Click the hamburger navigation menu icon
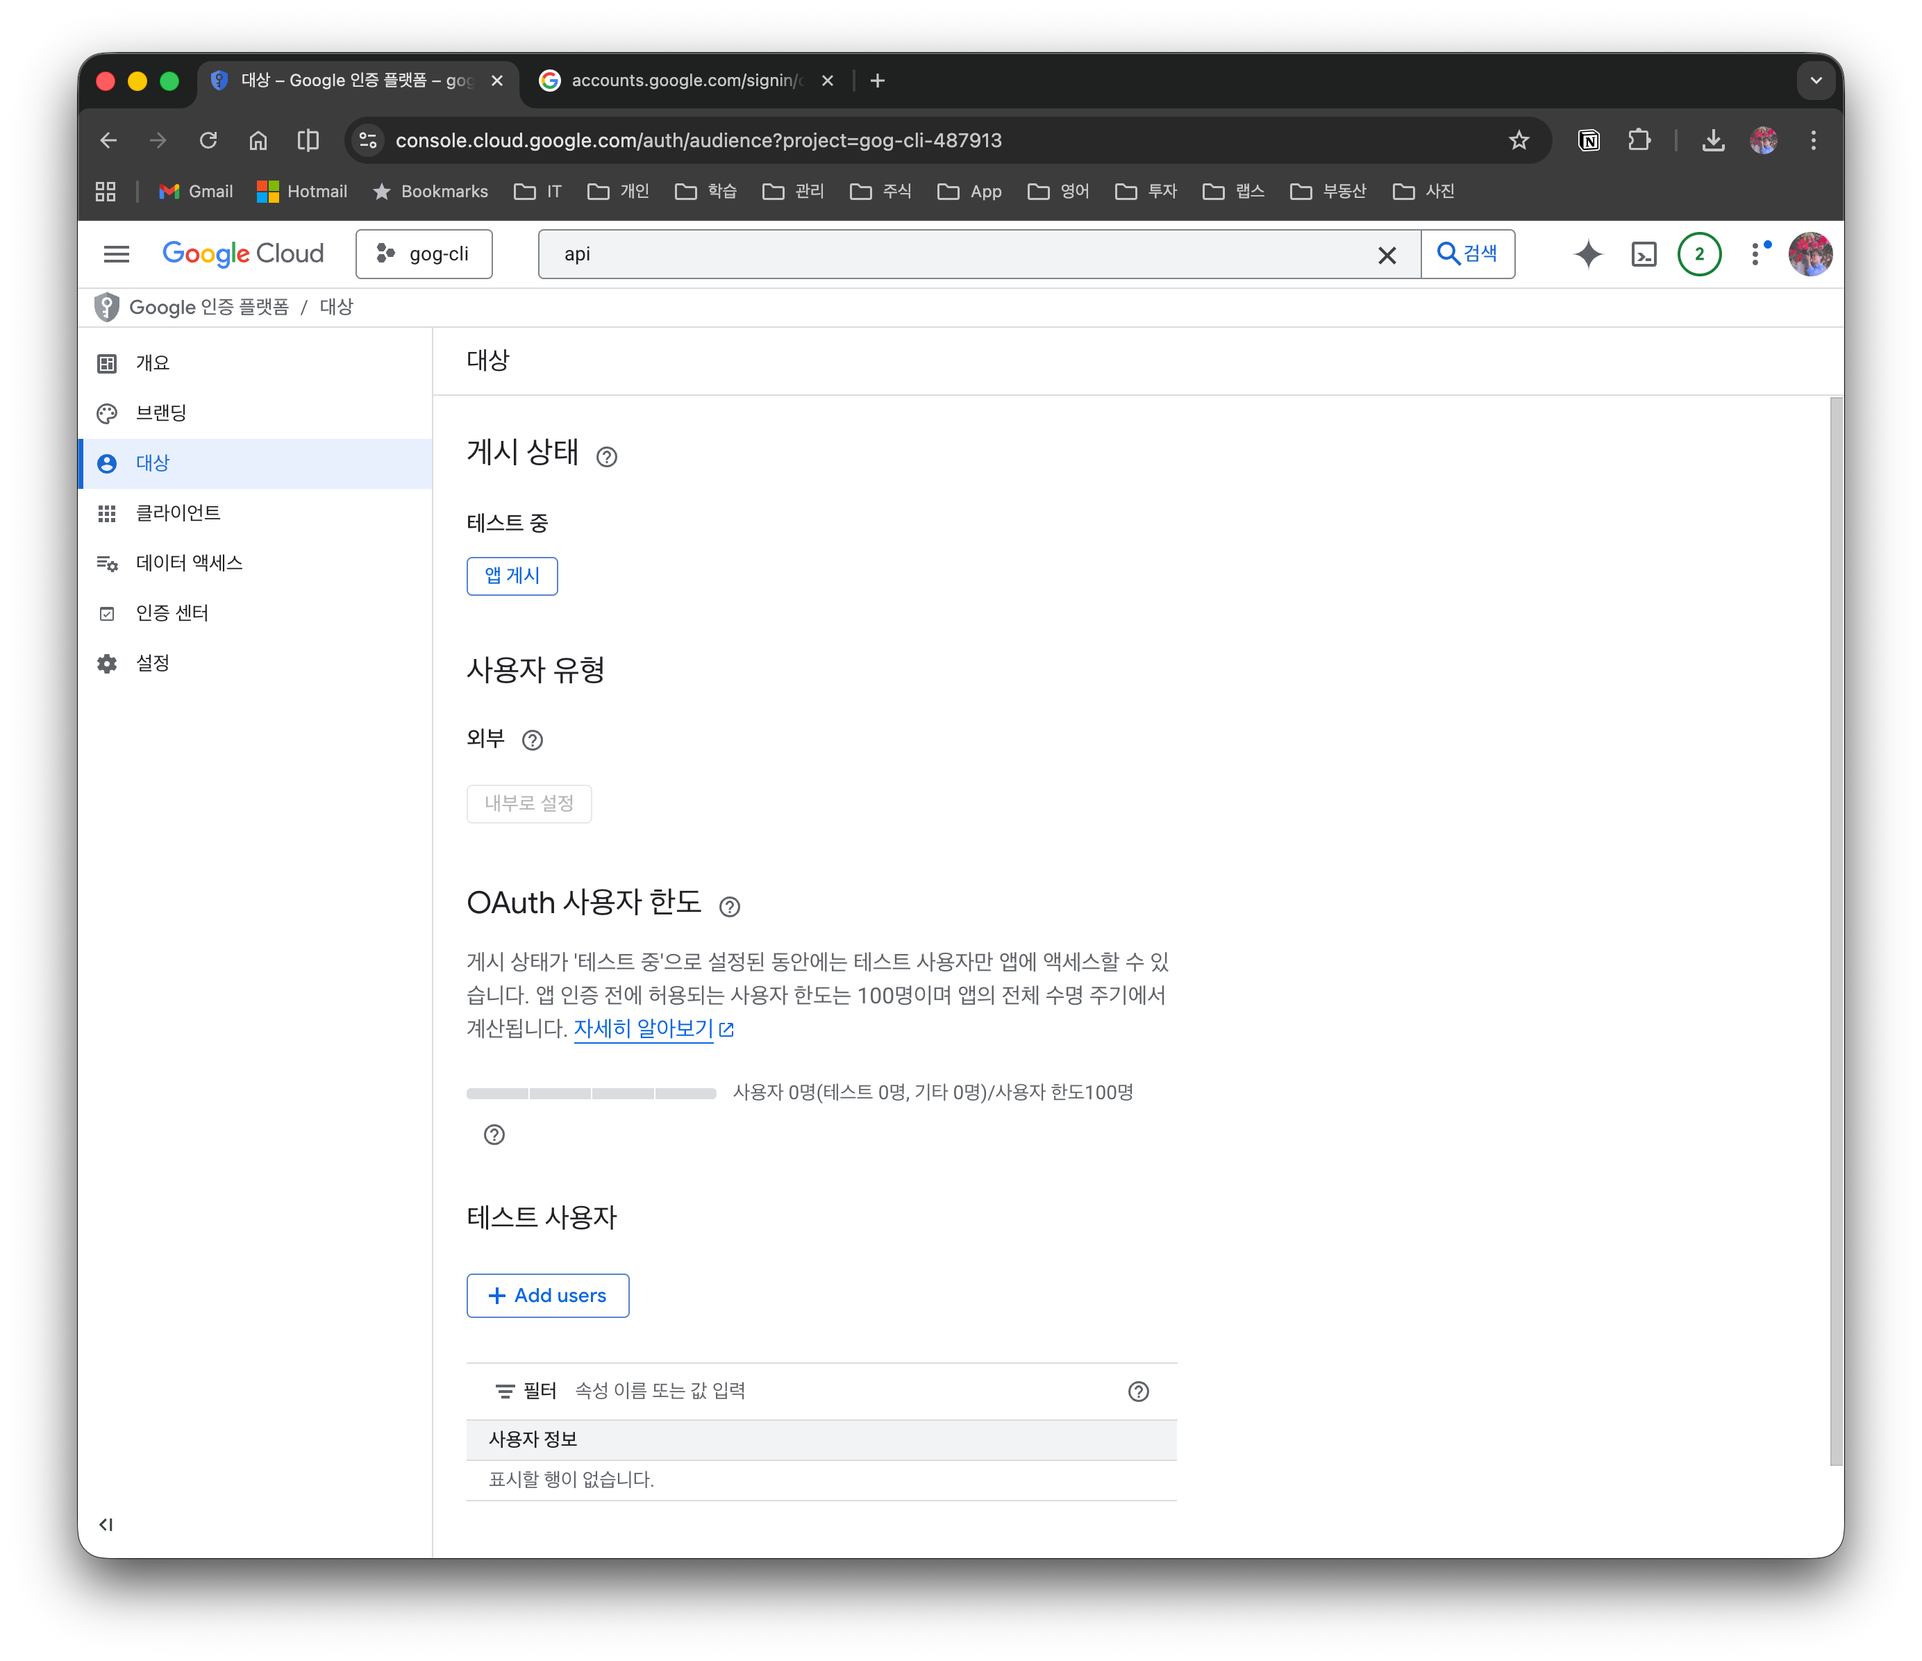The width and height of the screenshot is (1922, 1661). pyautogui.click(x=116, y=254)
